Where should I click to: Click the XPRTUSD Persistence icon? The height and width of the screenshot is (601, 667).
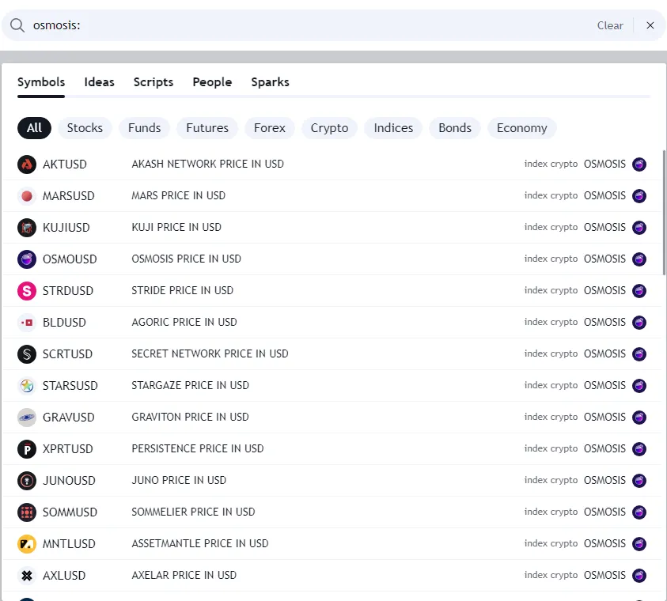tap(27, 449)
